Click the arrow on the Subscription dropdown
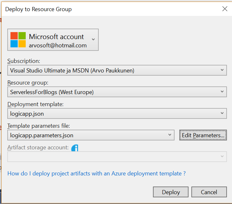The height and width of the screenshot is (204, 232). point(222,71)
